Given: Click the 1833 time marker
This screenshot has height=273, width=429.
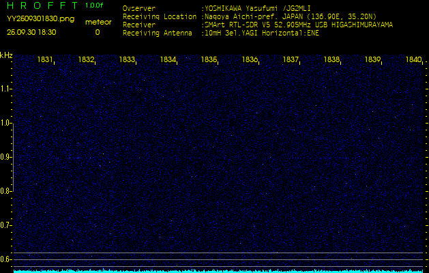Looking at the screenshot, I should [x=127, y=59].
